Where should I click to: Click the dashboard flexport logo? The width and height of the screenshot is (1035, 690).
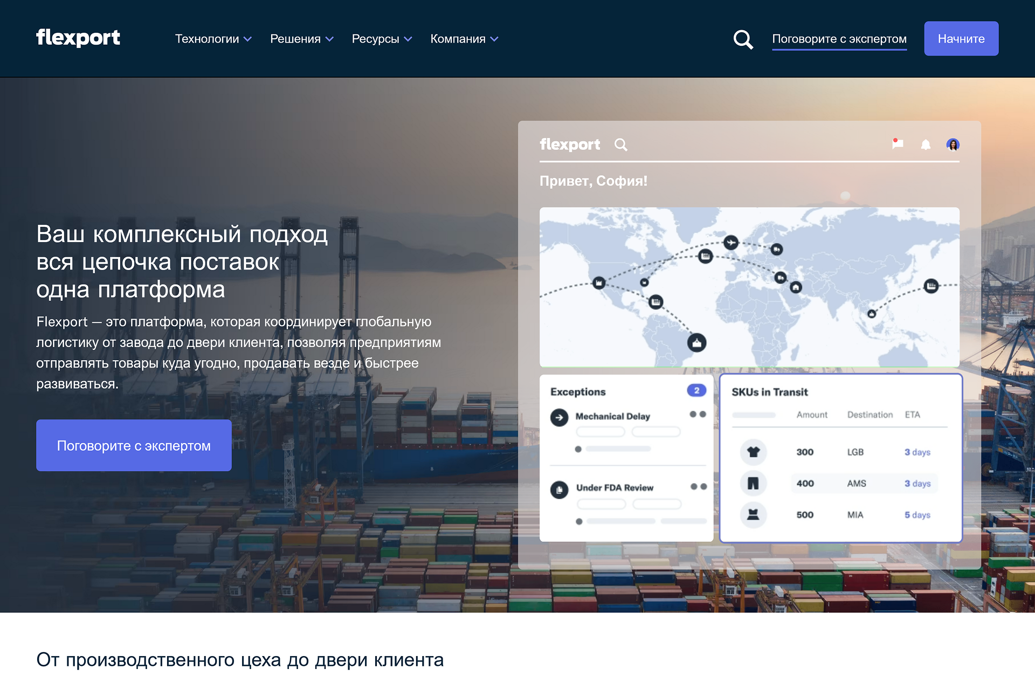point(570,144)
